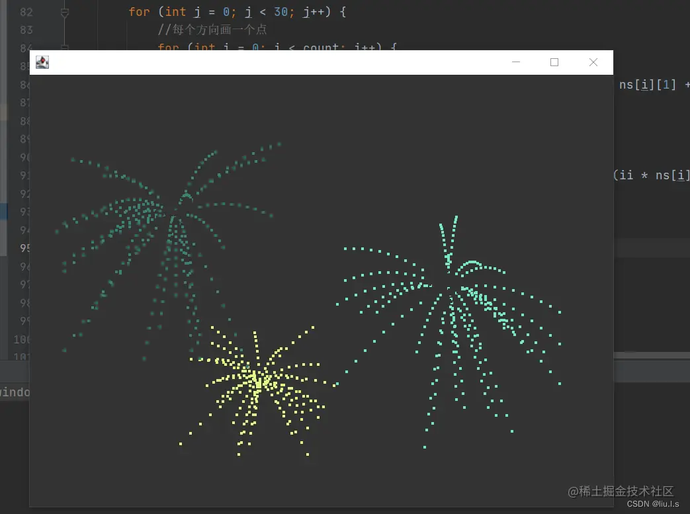Minimize the fireworks animation window

tap(516, 62)
